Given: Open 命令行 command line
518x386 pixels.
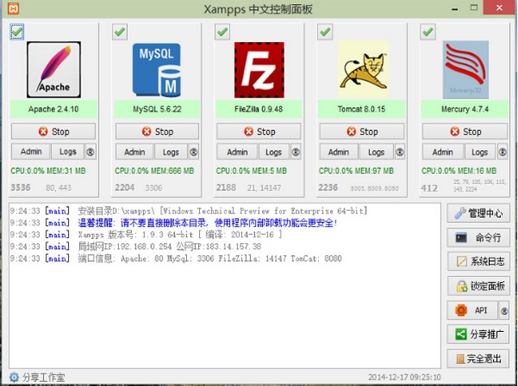Looking at the screenshot, I should tap(478, 237).
